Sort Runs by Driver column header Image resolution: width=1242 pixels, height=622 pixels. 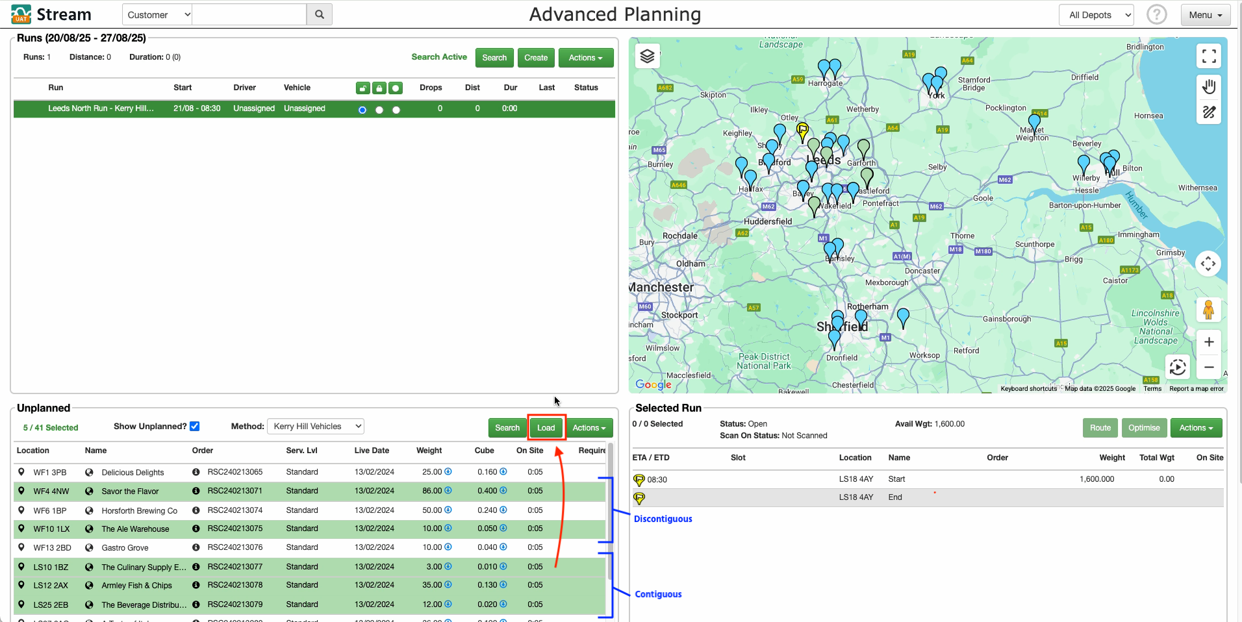pos(245,88)
